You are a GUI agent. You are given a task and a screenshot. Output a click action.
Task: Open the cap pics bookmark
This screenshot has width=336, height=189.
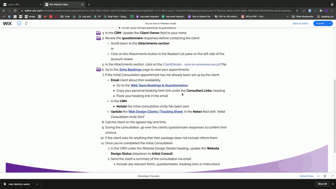pos(84,16)
